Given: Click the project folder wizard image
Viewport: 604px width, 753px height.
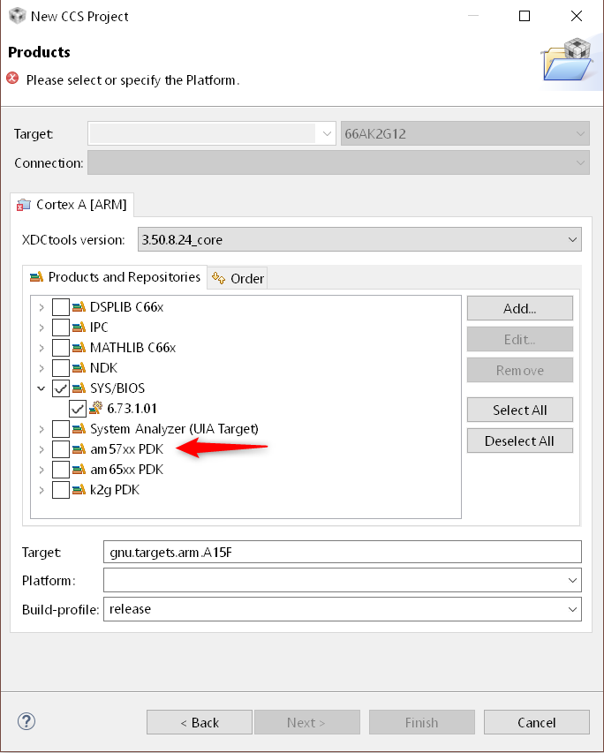Looking at the screenshot, I should click(567, 60).
